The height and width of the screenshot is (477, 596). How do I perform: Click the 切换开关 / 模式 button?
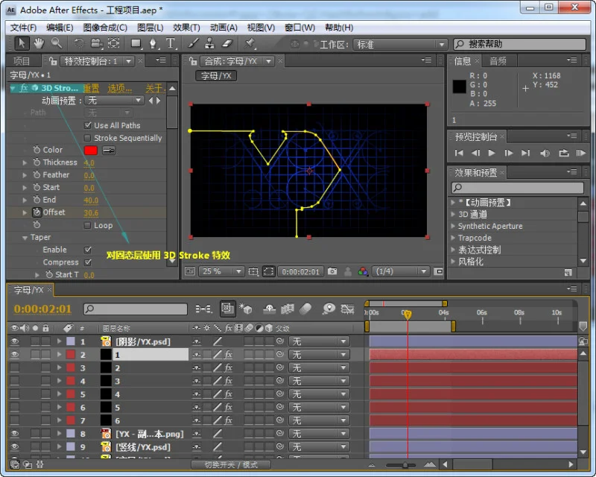pyautogui.click(x=231, y=464)
